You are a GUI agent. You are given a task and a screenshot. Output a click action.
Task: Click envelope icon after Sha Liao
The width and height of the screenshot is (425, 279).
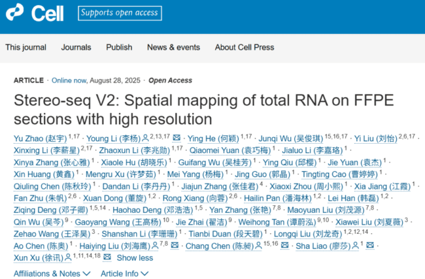click(x=370, y=246)
